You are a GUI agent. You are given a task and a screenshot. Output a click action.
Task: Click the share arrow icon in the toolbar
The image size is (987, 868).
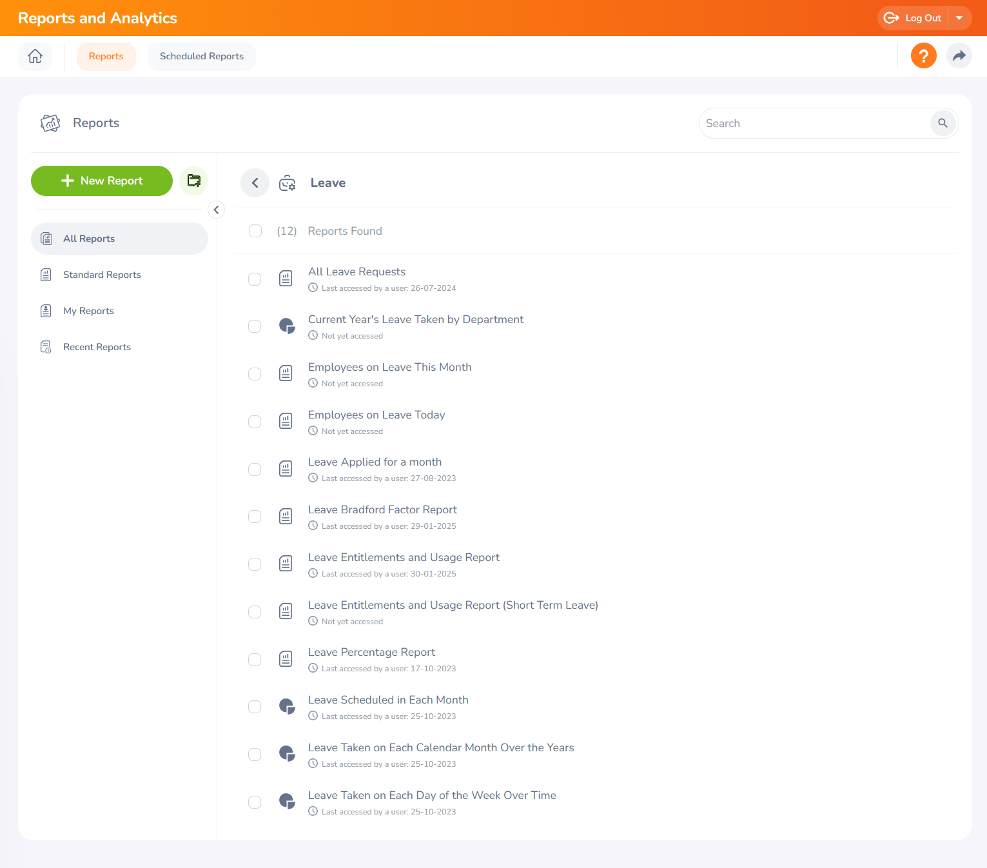pos(959,55)
